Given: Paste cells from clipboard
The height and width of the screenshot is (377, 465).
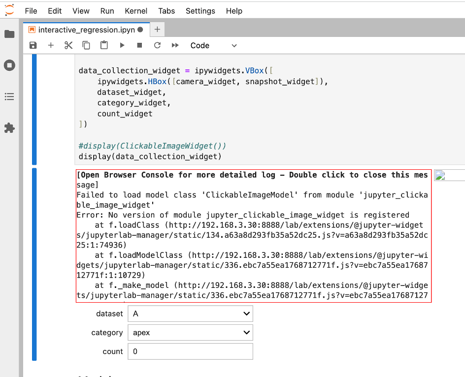Looking at the screenshot, I should [x=104, y=45].
